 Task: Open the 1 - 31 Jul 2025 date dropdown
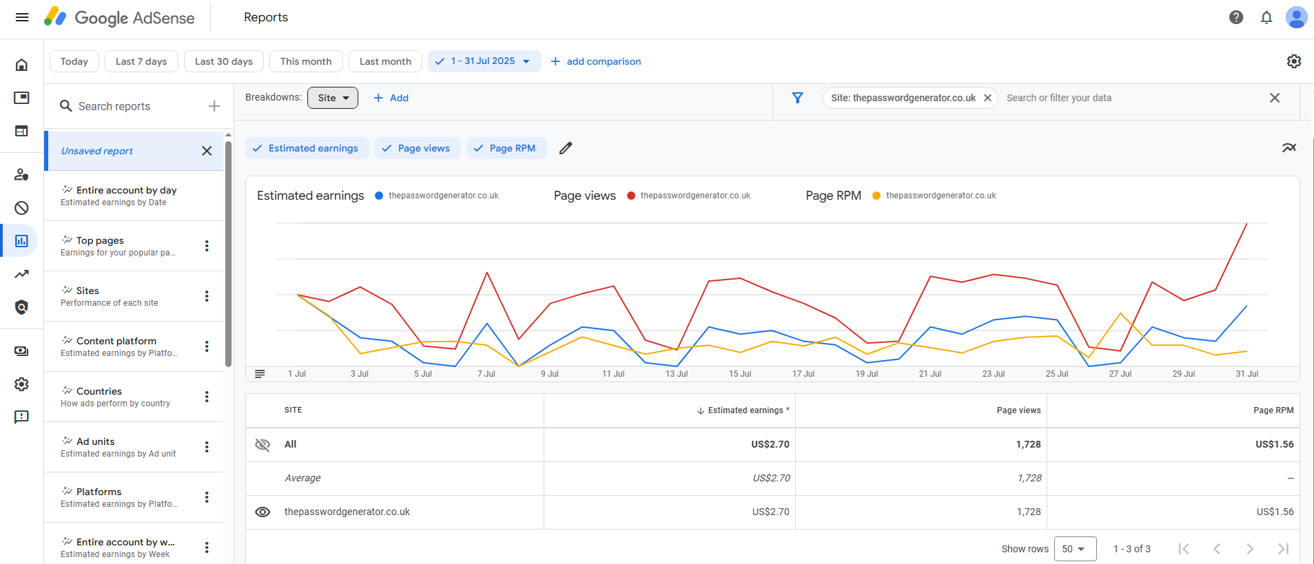[x=484, y=61]
